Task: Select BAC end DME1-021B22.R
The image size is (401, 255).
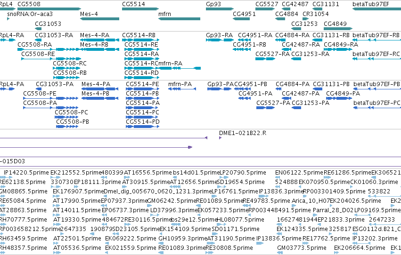Action: [243, 133]
